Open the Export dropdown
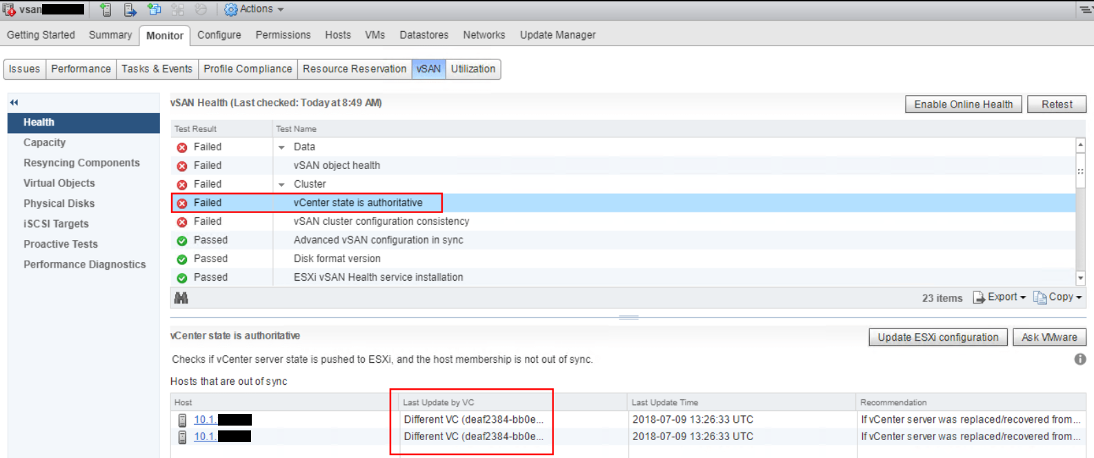 click(999, 297)
